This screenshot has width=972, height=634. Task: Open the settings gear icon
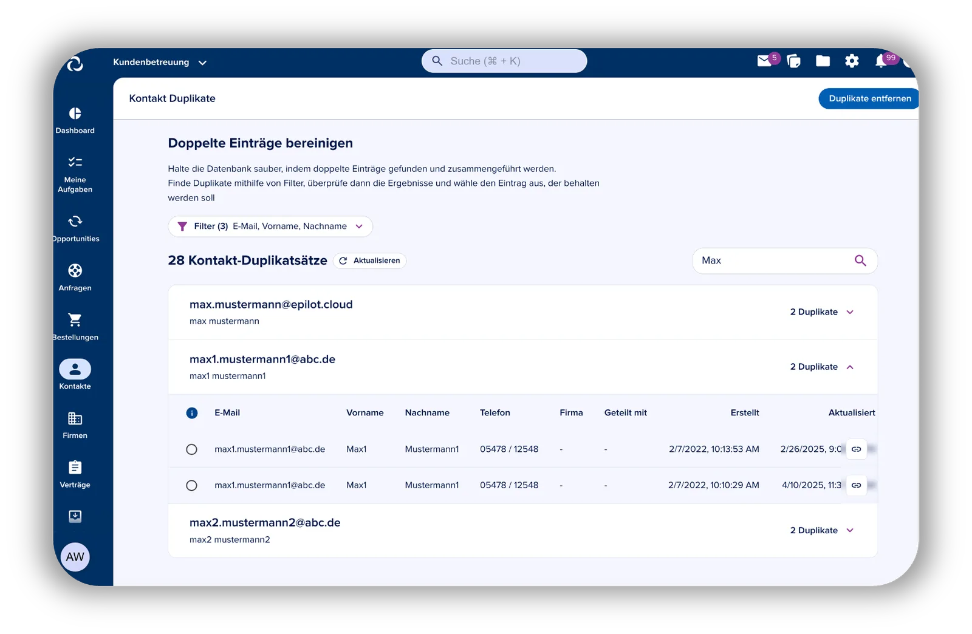[852, 61]
